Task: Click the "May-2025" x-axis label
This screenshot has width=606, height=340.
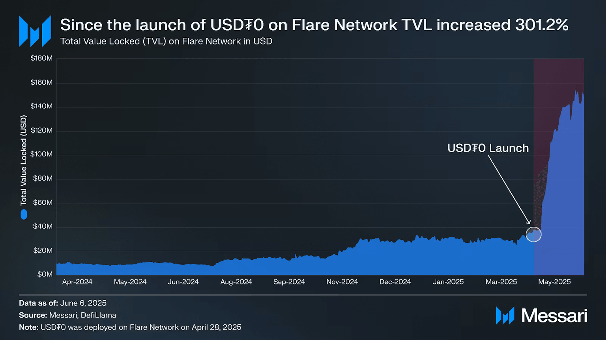Action: (554, 282)
